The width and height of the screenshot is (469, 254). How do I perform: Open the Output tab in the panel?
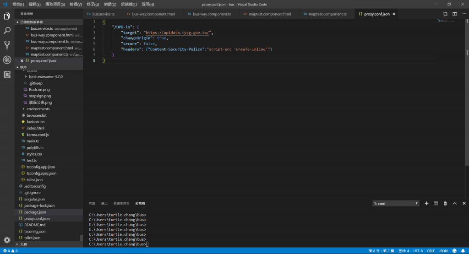pyautogui.click(x=104, y=204)
